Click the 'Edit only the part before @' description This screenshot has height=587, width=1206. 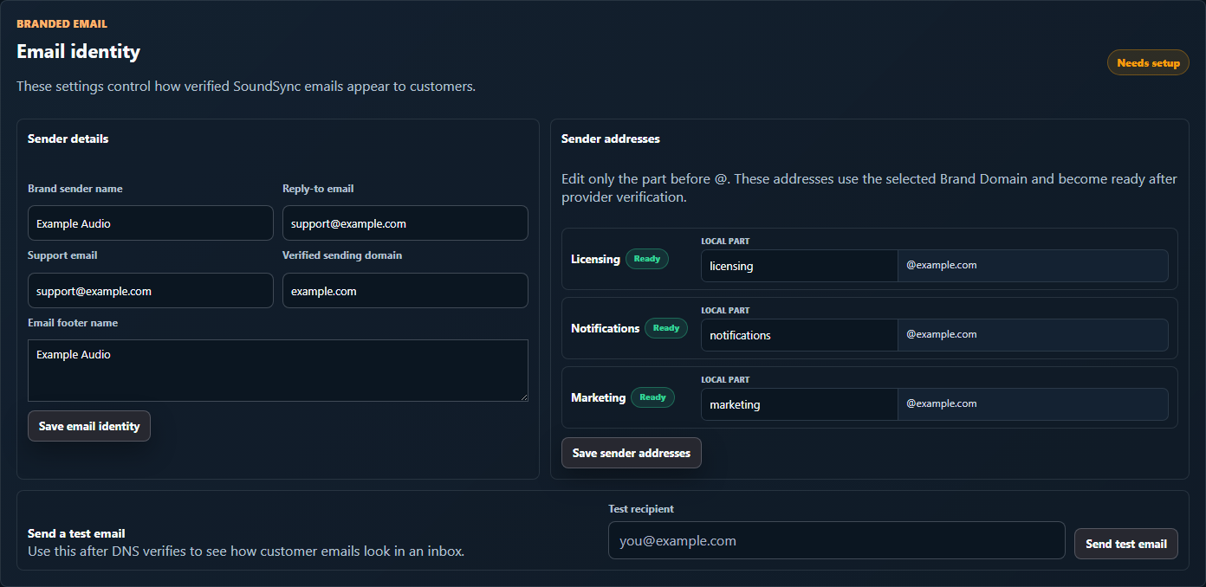coord(869,188)
